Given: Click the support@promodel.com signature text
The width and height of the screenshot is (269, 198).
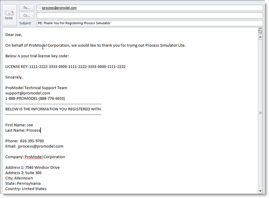Looking at the screenshot, I should [x=28, y=93].
